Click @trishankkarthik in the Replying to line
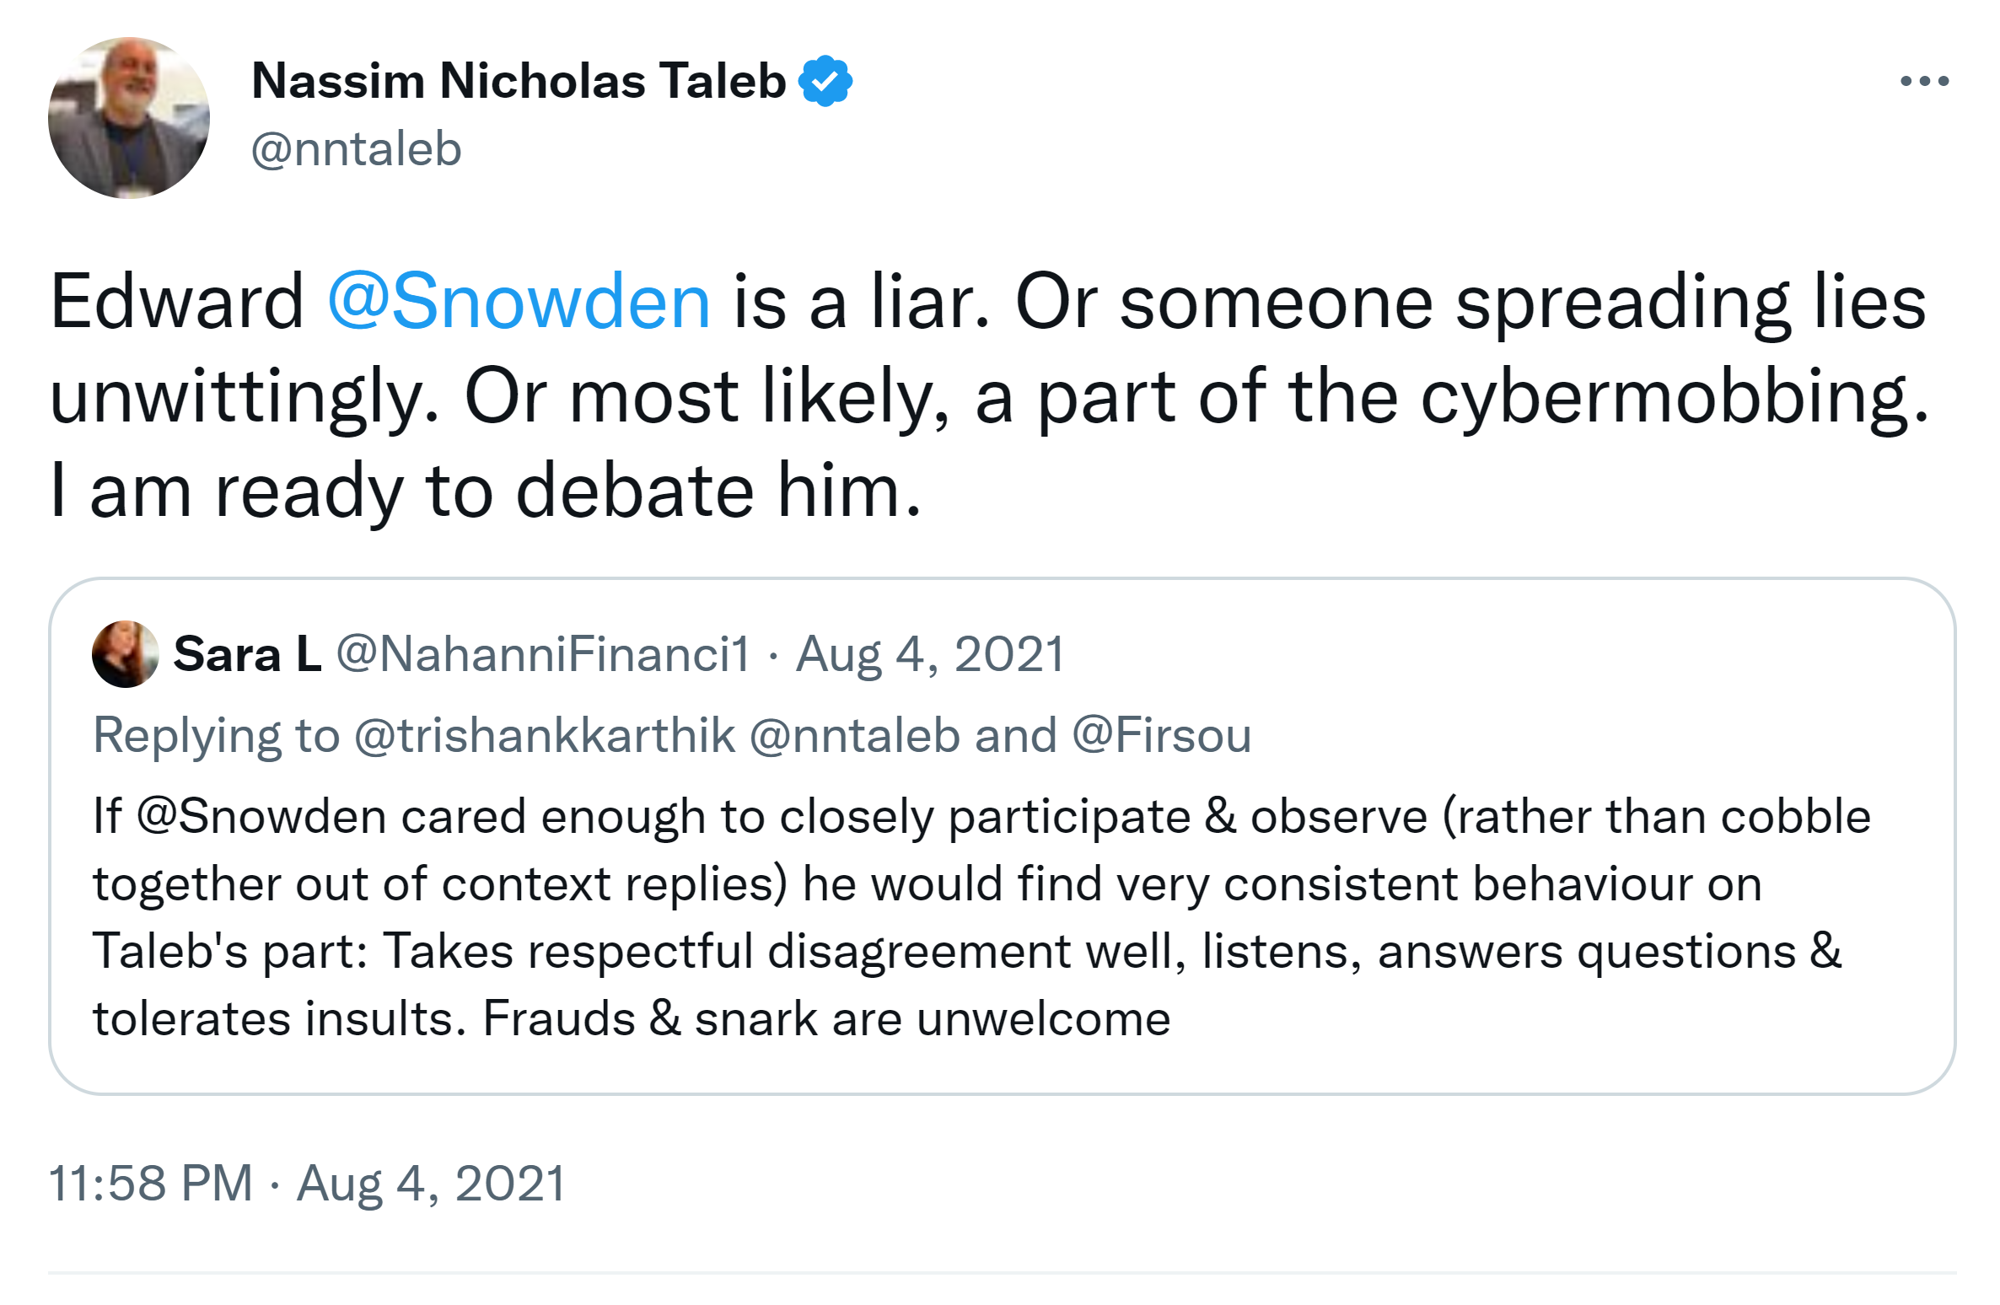Image resolution: width=2000 pixels, height=1305 pixels. pyautogui.click(x=545, y=735)
